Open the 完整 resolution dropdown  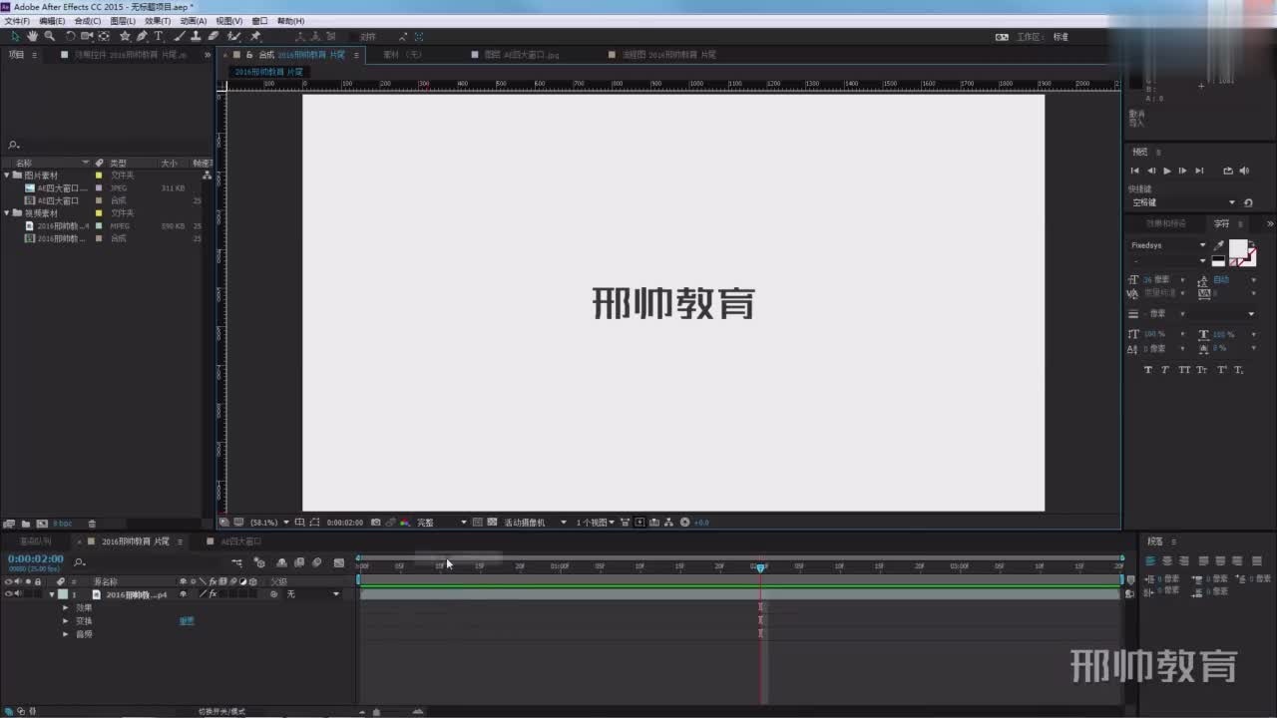point(441,522)
